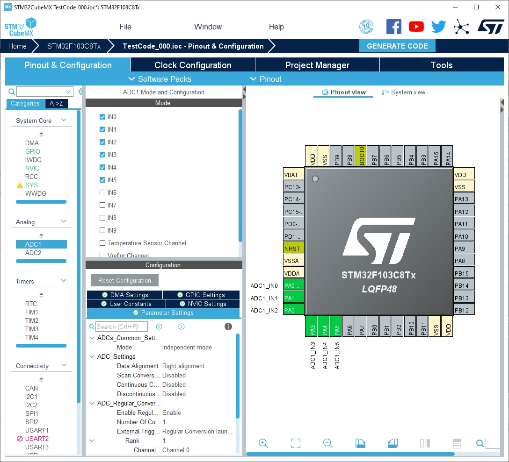
Task: Collapse the ADC_Regular_Conversion group
Action: coord(92,403)
